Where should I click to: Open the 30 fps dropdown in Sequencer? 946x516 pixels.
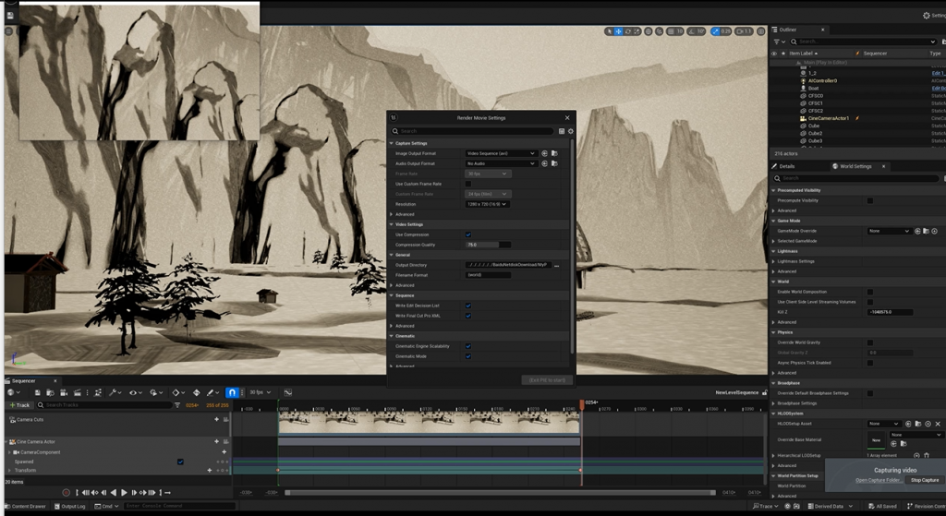coord(260,392)
